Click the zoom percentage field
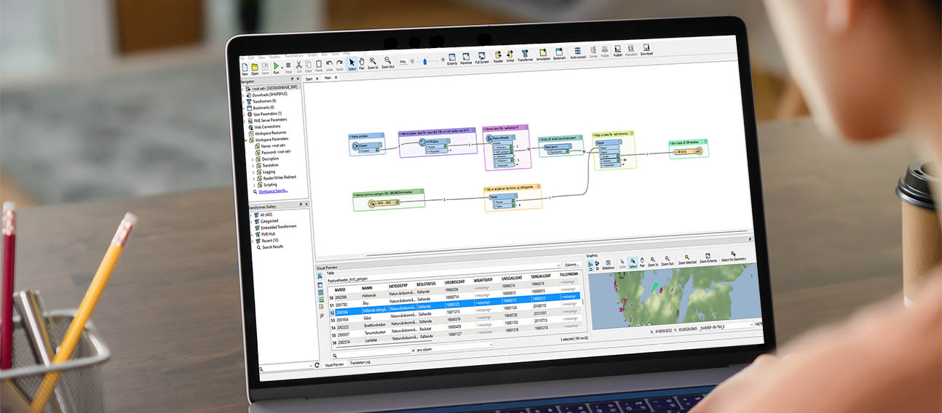Screen dimensions: 942x413 (x=403, y=63)
